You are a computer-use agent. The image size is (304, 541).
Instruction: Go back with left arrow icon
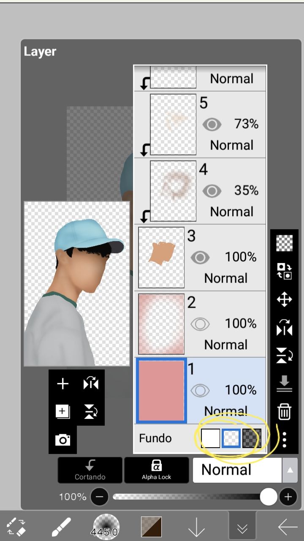tap(288, 527)
